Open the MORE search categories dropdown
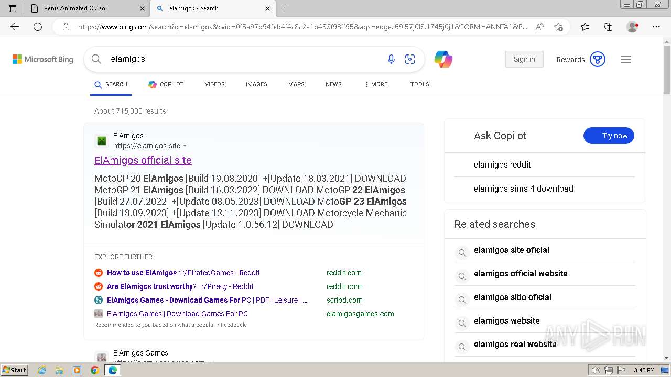This screenshot has width=671, height=377. pos(376,84)
